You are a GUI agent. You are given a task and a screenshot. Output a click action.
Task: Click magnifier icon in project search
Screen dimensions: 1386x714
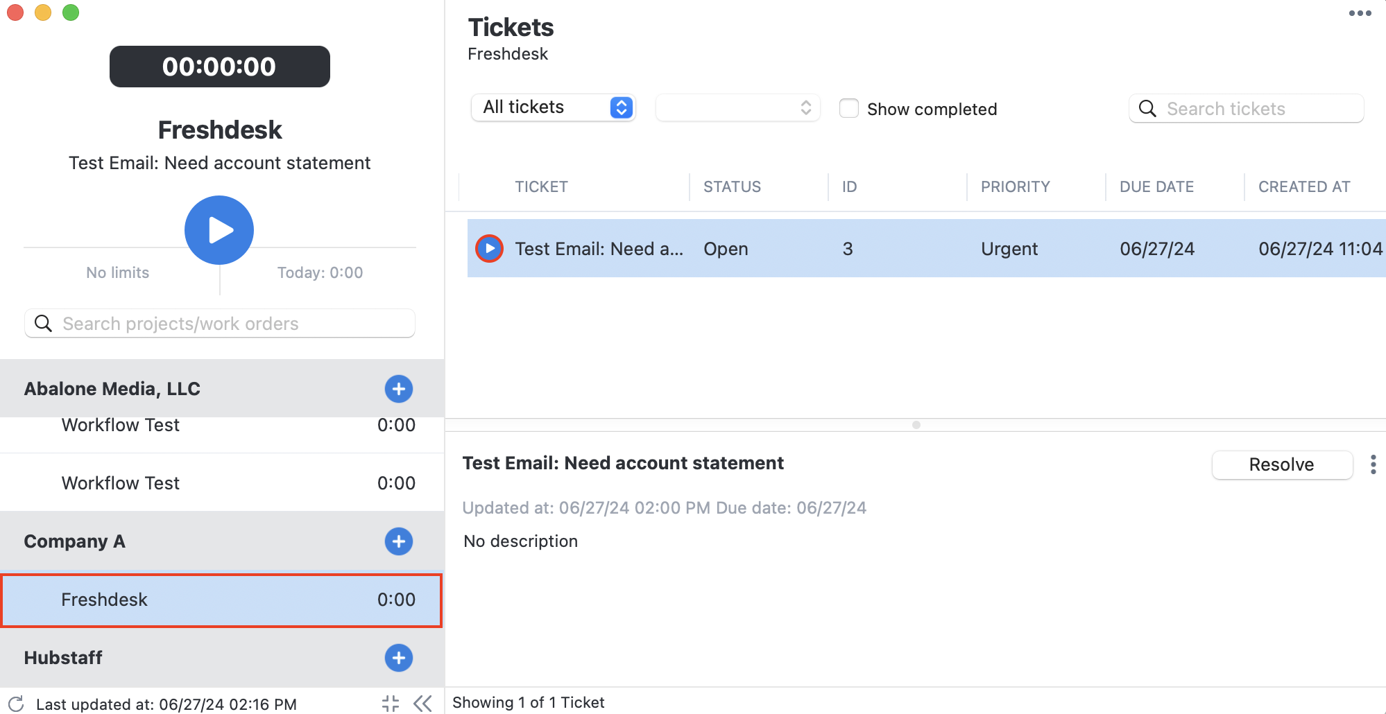pyautogui.click(x=43, y=324)
